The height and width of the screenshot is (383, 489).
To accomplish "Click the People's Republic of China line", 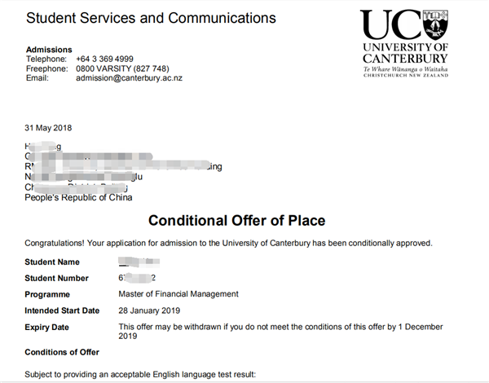I will pos(78,197).
